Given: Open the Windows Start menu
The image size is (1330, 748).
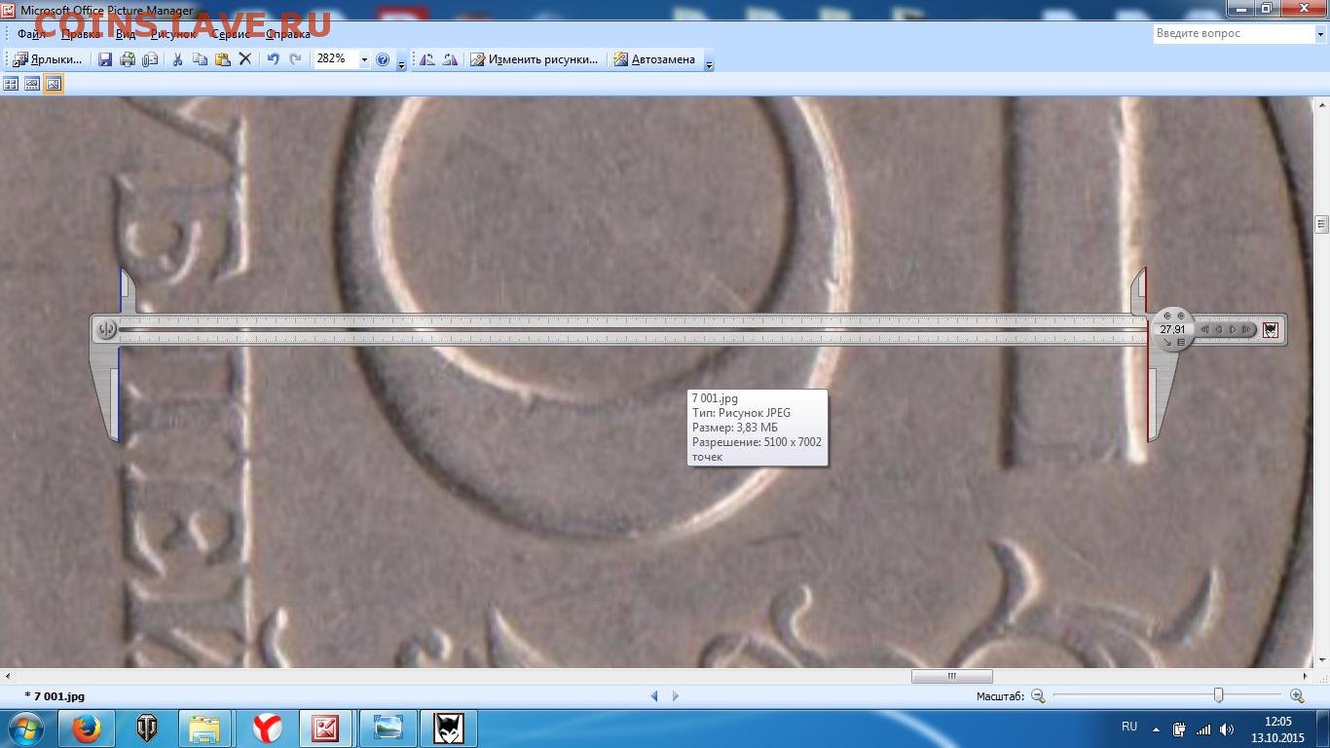Looking at the screenshot, I should [24, 728].
